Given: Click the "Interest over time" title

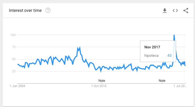Looking at the screenshot, I should [26, 11].
